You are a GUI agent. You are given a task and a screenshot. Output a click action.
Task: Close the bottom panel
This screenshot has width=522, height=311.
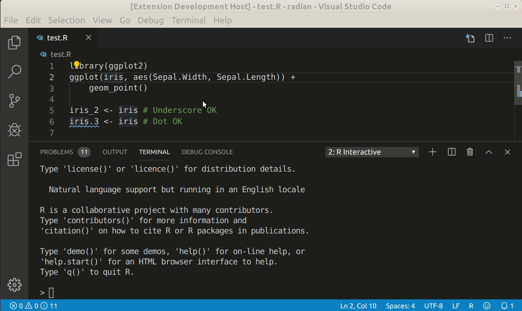pos(507,152)
